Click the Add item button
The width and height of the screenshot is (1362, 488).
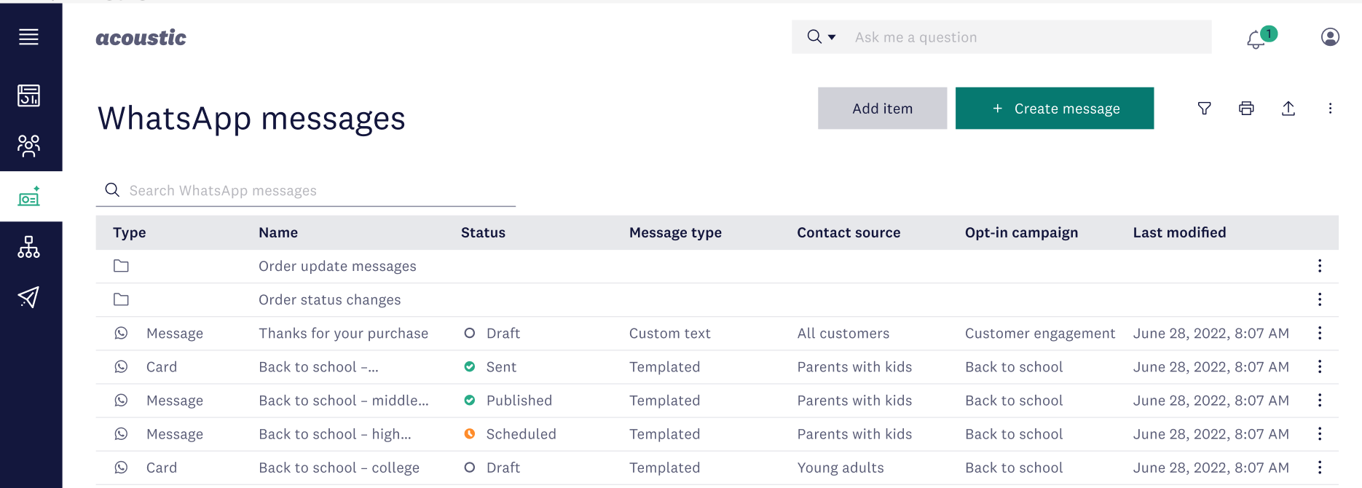coord(882,109)
